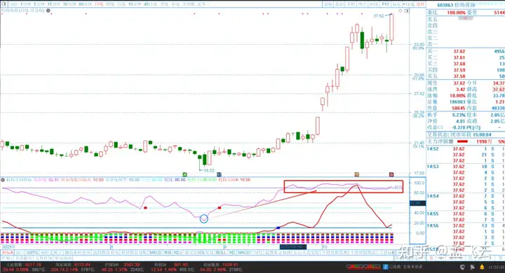Image resolution: width=505 pixels, height=273 pixels.
Task: Click the 买一 bid price 37.62 row
Action: 466,51
